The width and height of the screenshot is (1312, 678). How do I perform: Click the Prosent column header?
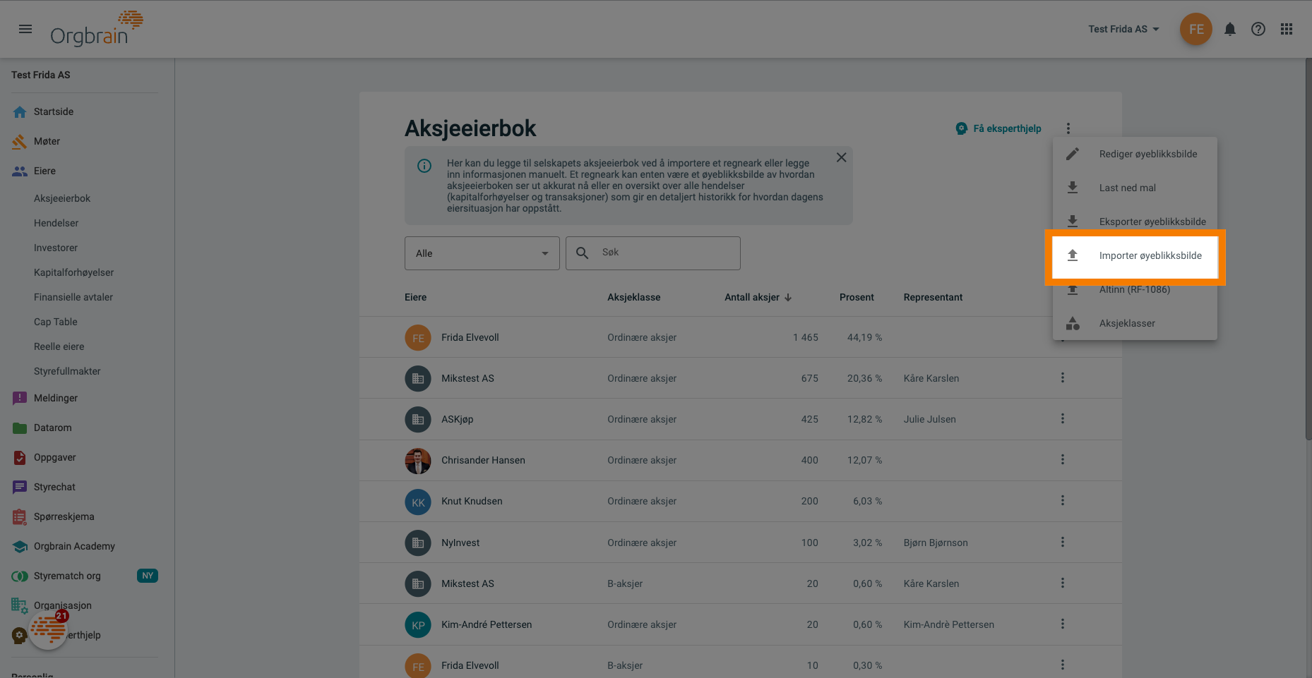click(x=857, y=297)
